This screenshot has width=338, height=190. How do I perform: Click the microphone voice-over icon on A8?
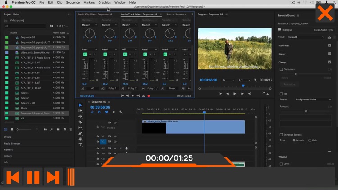point(127,148)
